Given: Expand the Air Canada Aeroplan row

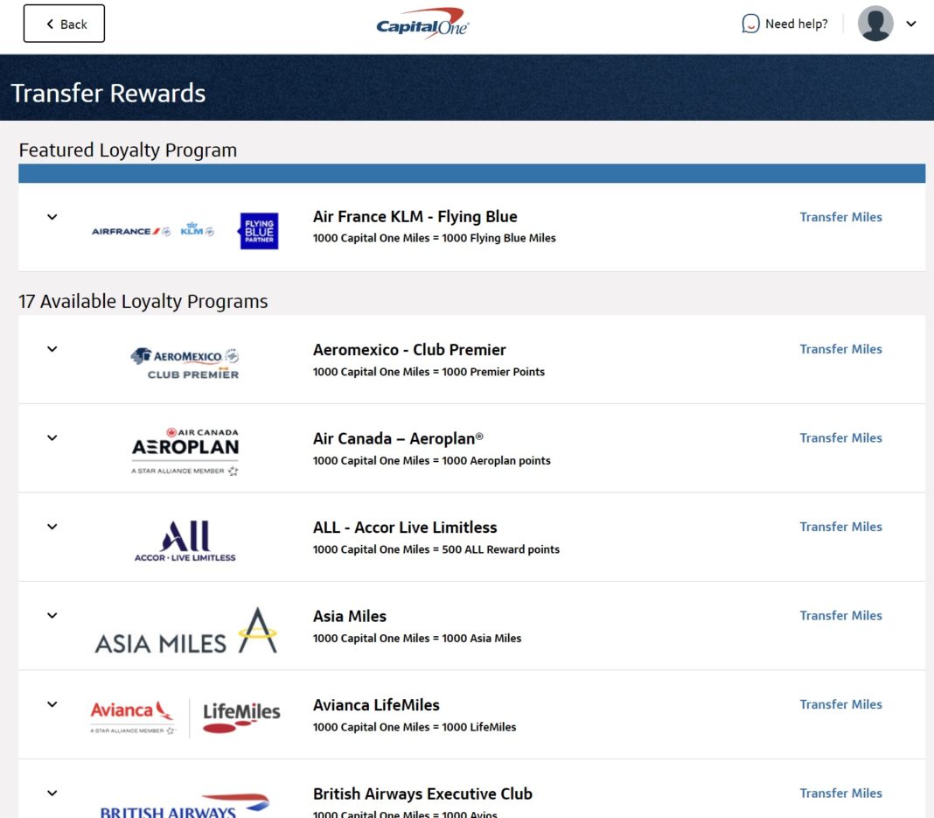Looking at the screenshot, I should [x=51, y=437].
